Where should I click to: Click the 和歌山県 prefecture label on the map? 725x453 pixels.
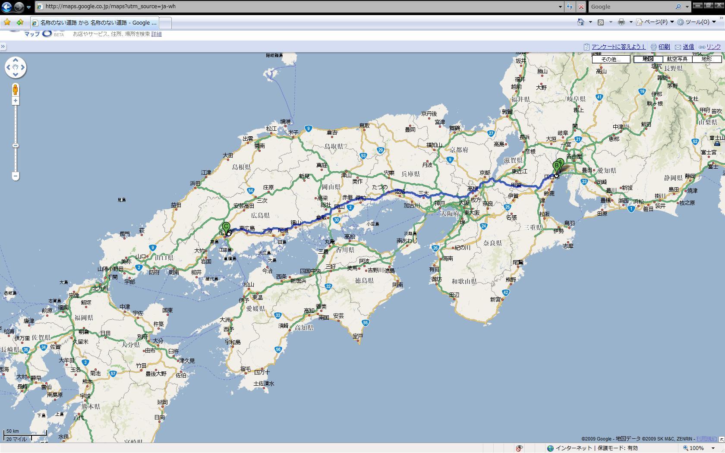click(464, 281)
